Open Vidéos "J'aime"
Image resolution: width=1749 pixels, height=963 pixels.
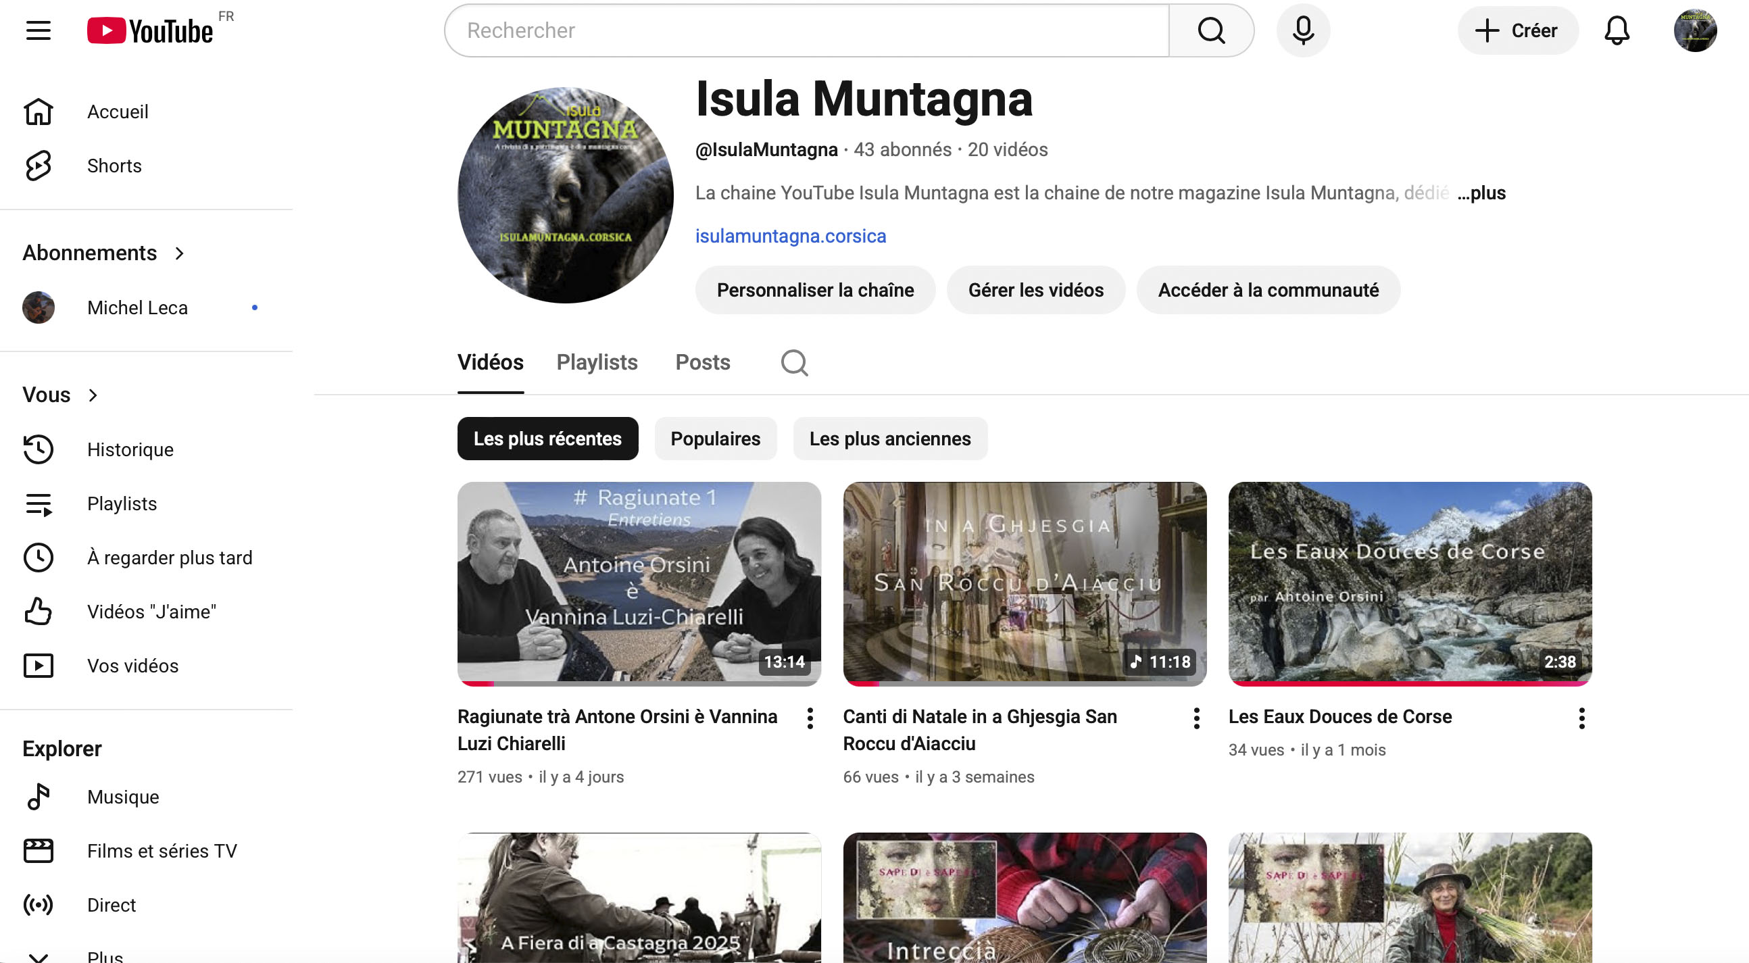click(151, 611)
